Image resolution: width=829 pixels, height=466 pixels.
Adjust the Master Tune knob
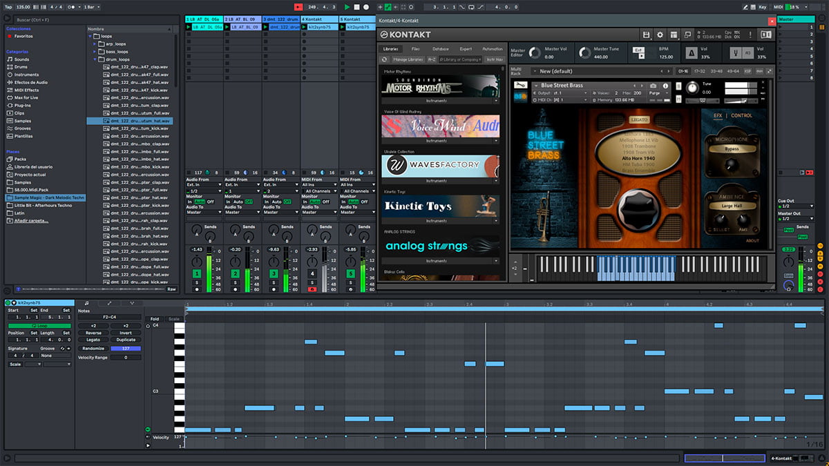coord(584,52)
